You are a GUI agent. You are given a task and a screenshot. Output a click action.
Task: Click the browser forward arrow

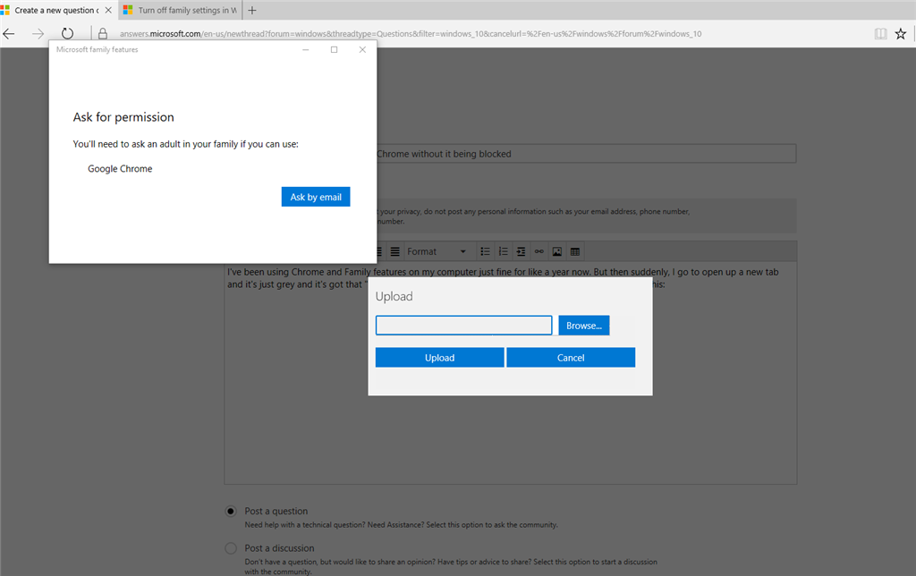(38, 34)
